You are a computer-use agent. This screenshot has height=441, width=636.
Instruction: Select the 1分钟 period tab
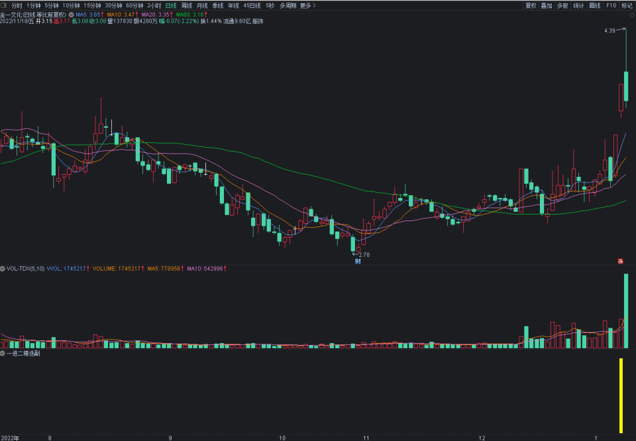[34, 6]
